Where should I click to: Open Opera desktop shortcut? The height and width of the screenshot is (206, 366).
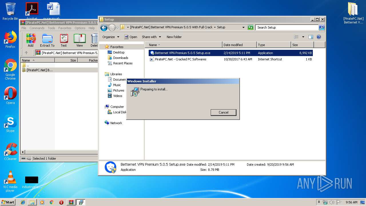pyautogui.click(x=10, y=95)
